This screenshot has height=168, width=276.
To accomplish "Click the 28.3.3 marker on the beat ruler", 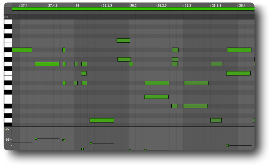I will pos(216,6).
